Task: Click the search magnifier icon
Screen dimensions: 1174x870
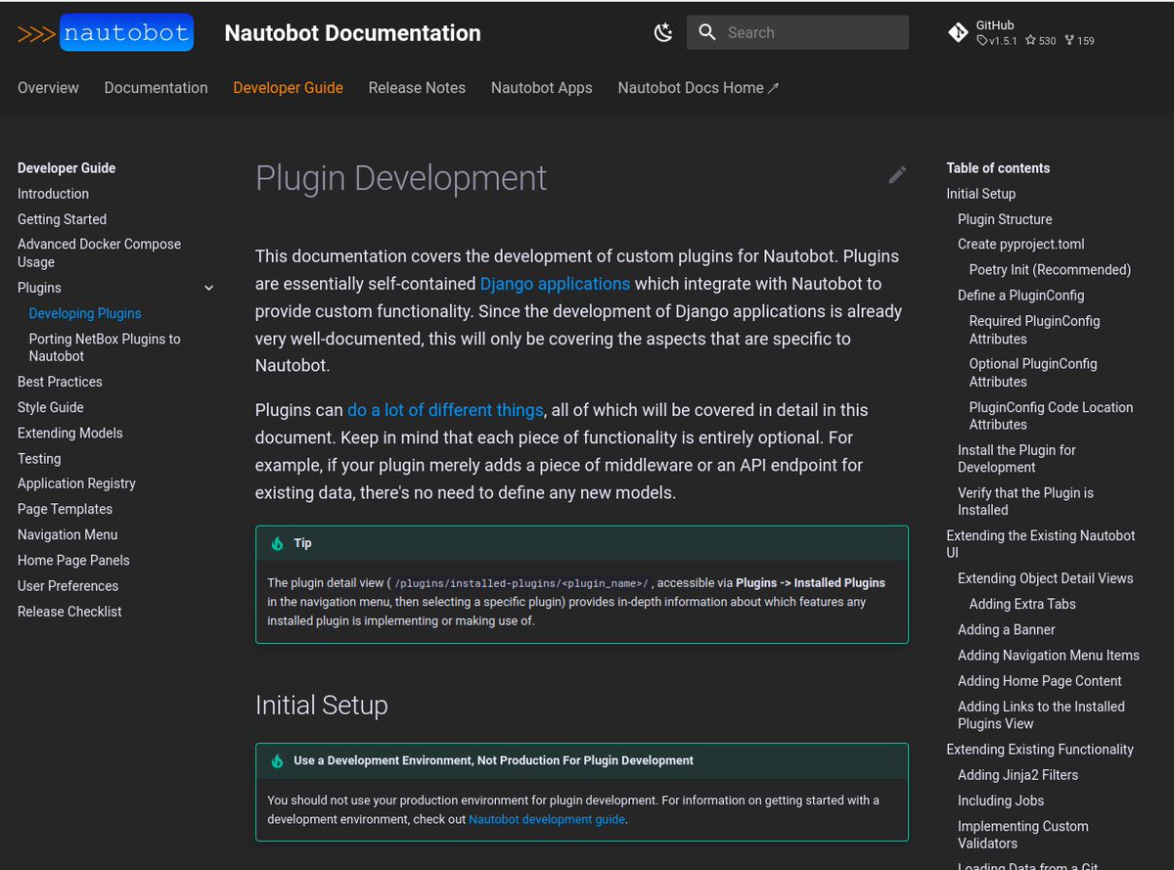Action: pyautogui.click(x=707, y=31)
